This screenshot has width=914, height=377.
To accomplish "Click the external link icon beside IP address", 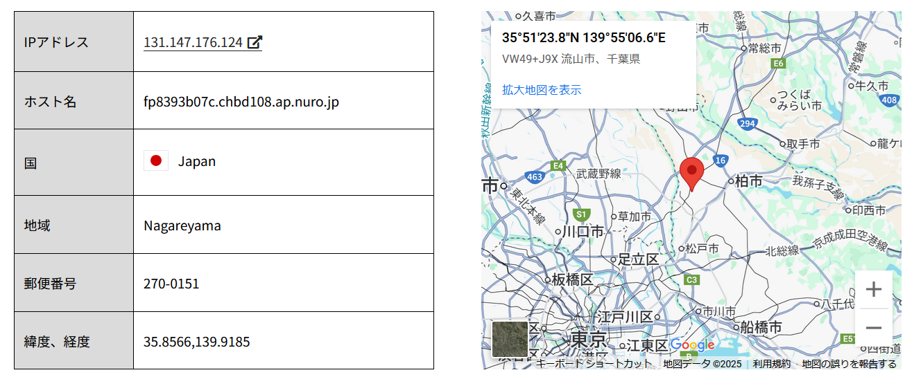I will point(255,42).
